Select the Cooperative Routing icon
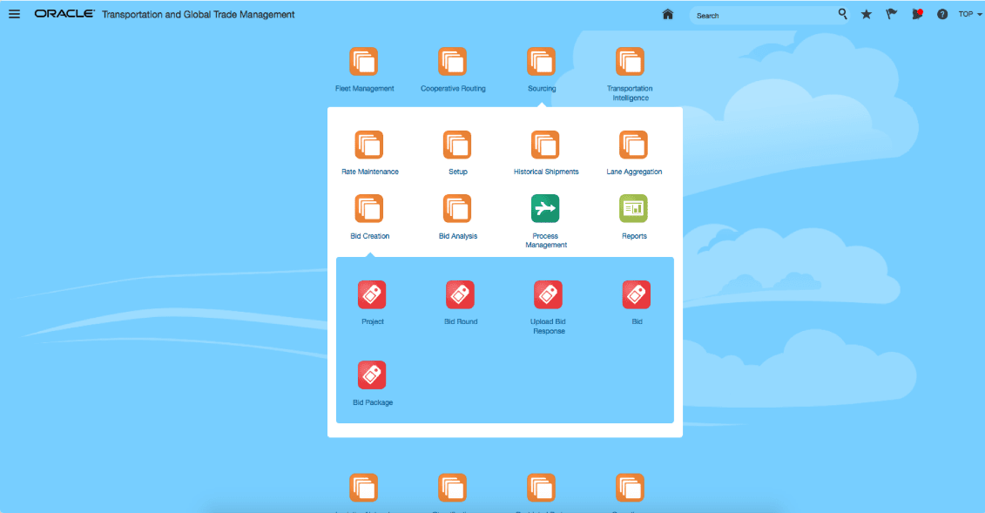The height and width of the screenshot is (513, 985). (x=453, y=61)
